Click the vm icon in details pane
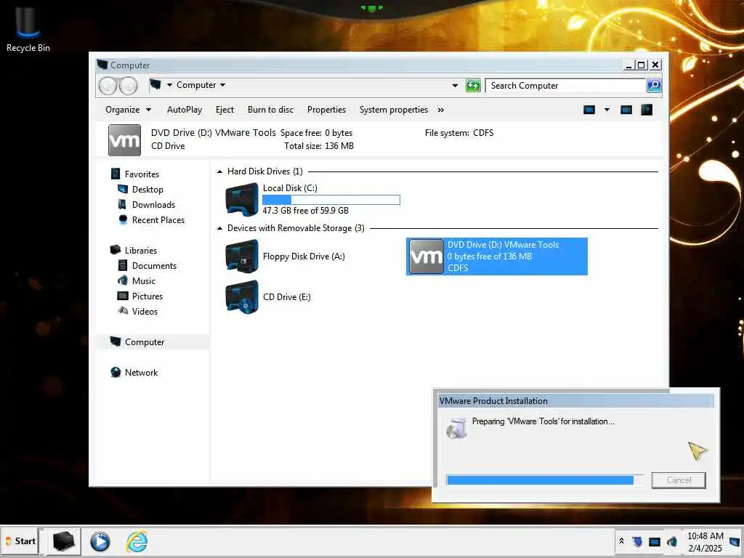This screenshot has height=558, width=744. click(x=124, y=140)
